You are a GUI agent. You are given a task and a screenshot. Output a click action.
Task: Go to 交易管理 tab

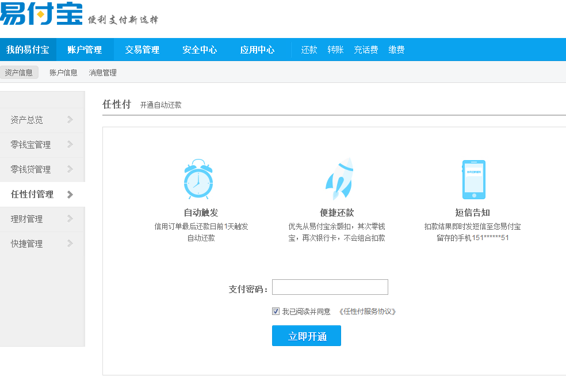(x=142, y=50)
